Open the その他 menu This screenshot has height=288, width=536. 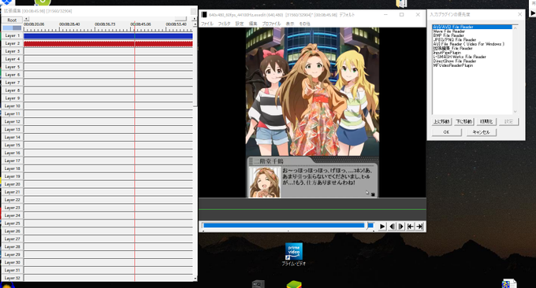point(304,24)
